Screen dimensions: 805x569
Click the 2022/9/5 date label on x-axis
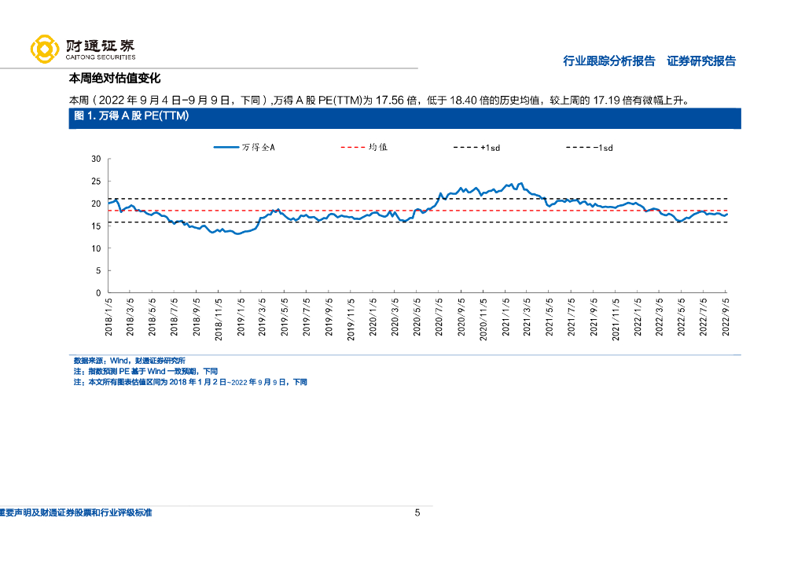726,317
